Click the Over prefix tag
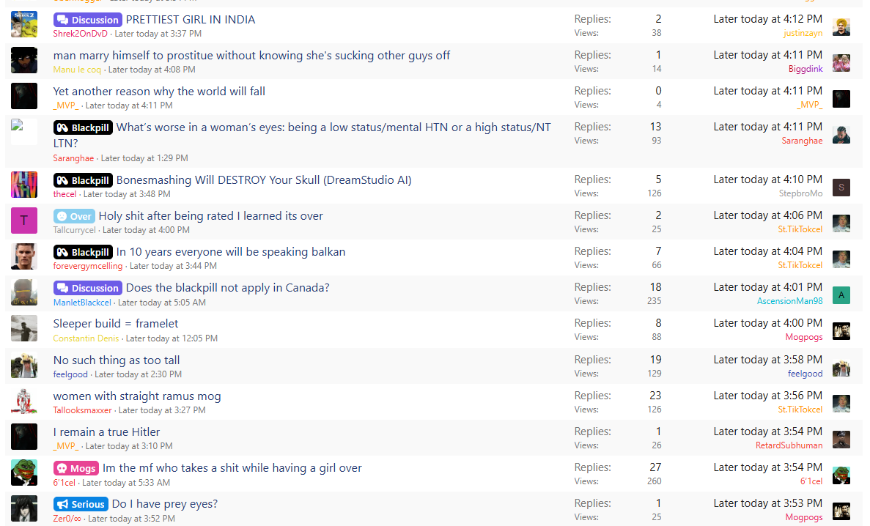870x526 pixels. point(74,216)
